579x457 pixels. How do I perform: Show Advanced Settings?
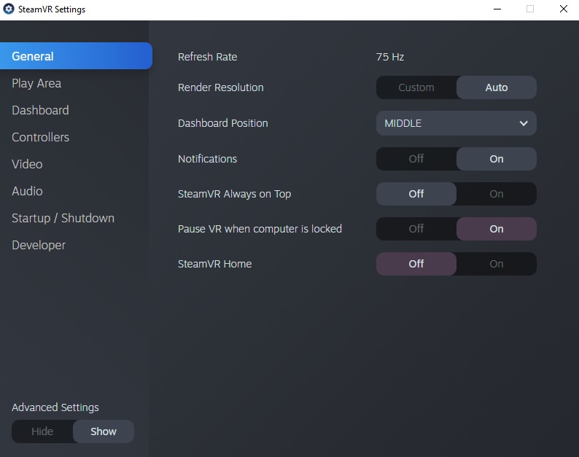[104, 431]
